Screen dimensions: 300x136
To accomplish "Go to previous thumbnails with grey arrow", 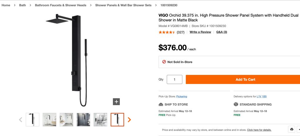I will (x=21, y=120).
